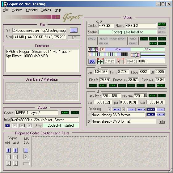Screen dimensions: 173x173
Task: Click the file Path text field
Action: click(39, 31)
